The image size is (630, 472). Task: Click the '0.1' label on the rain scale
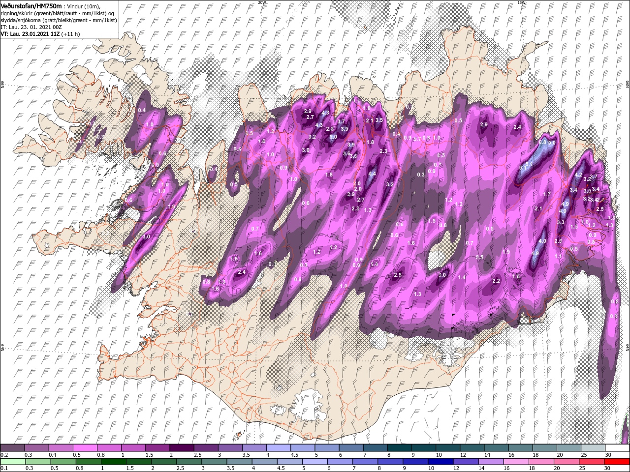pos(4,469)
